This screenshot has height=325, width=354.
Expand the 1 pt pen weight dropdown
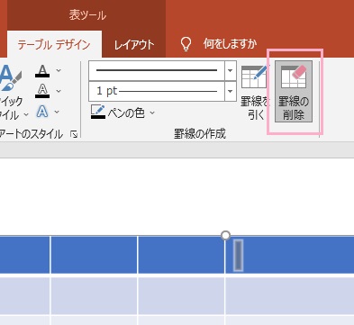pyautogui.click(x=231, y=91)
